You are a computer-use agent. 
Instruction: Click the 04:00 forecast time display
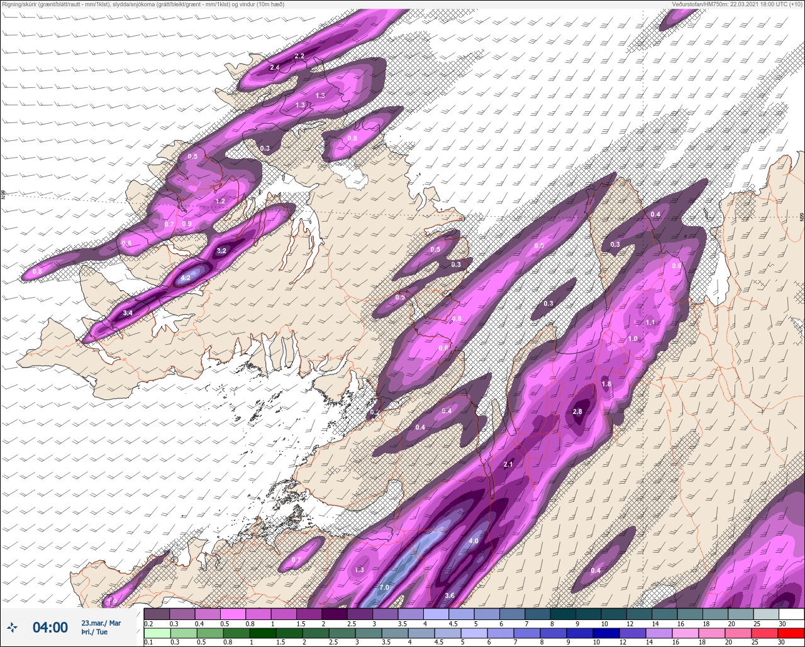point(50,627)
